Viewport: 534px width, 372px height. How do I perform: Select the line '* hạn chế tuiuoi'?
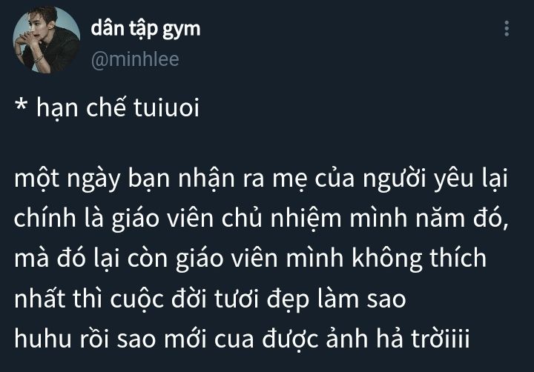[107, 108]
